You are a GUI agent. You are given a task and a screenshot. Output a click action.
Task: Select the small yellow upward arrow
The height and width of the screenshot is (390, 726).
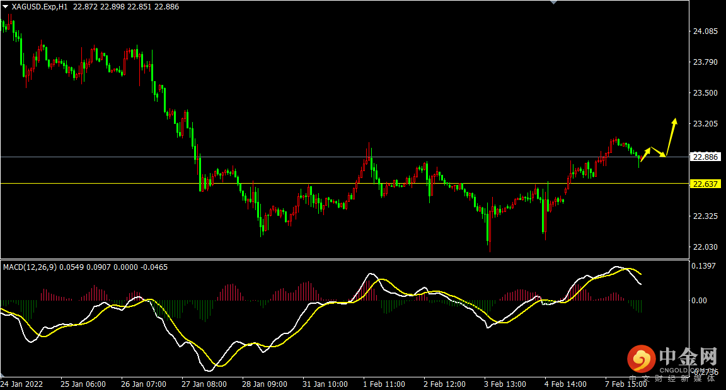pos(645,155)
